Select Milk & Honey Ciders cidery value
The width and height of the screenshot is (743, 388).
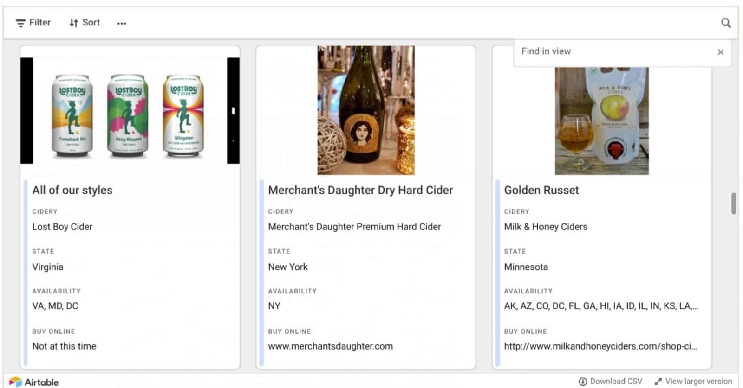click(x=546, y=227)
